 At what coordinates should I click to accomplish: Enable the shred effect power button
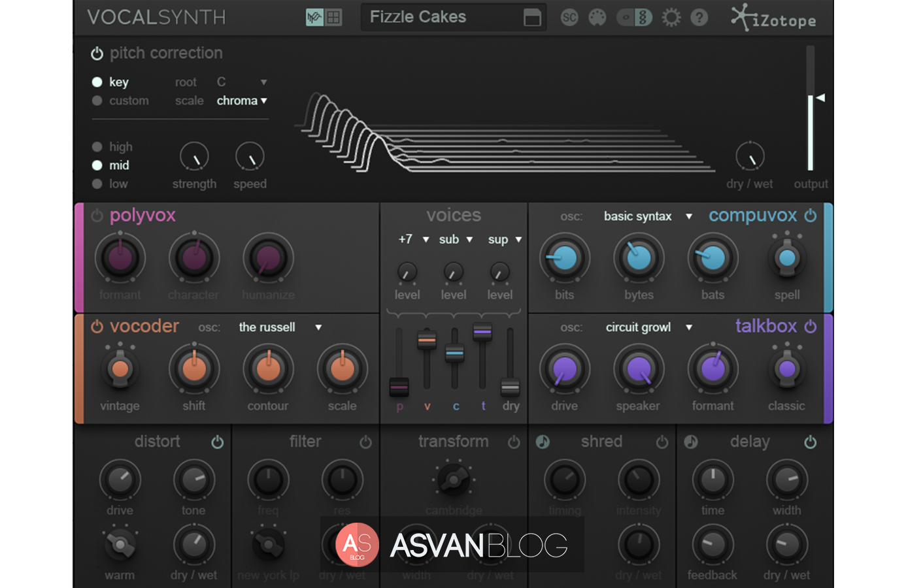pos(662,442)
